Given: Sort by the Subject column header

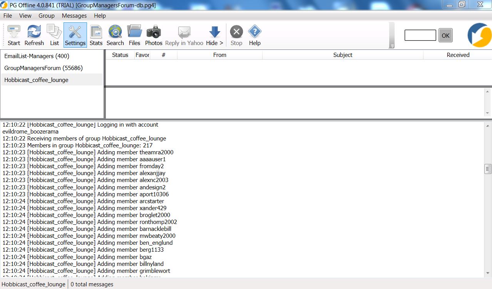Looking at the screenshot, I should [x=343, y=55].
